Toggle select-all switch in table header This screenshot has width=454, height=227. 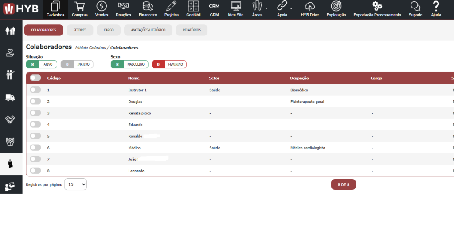pyautogui.click(x=35, y=78)
